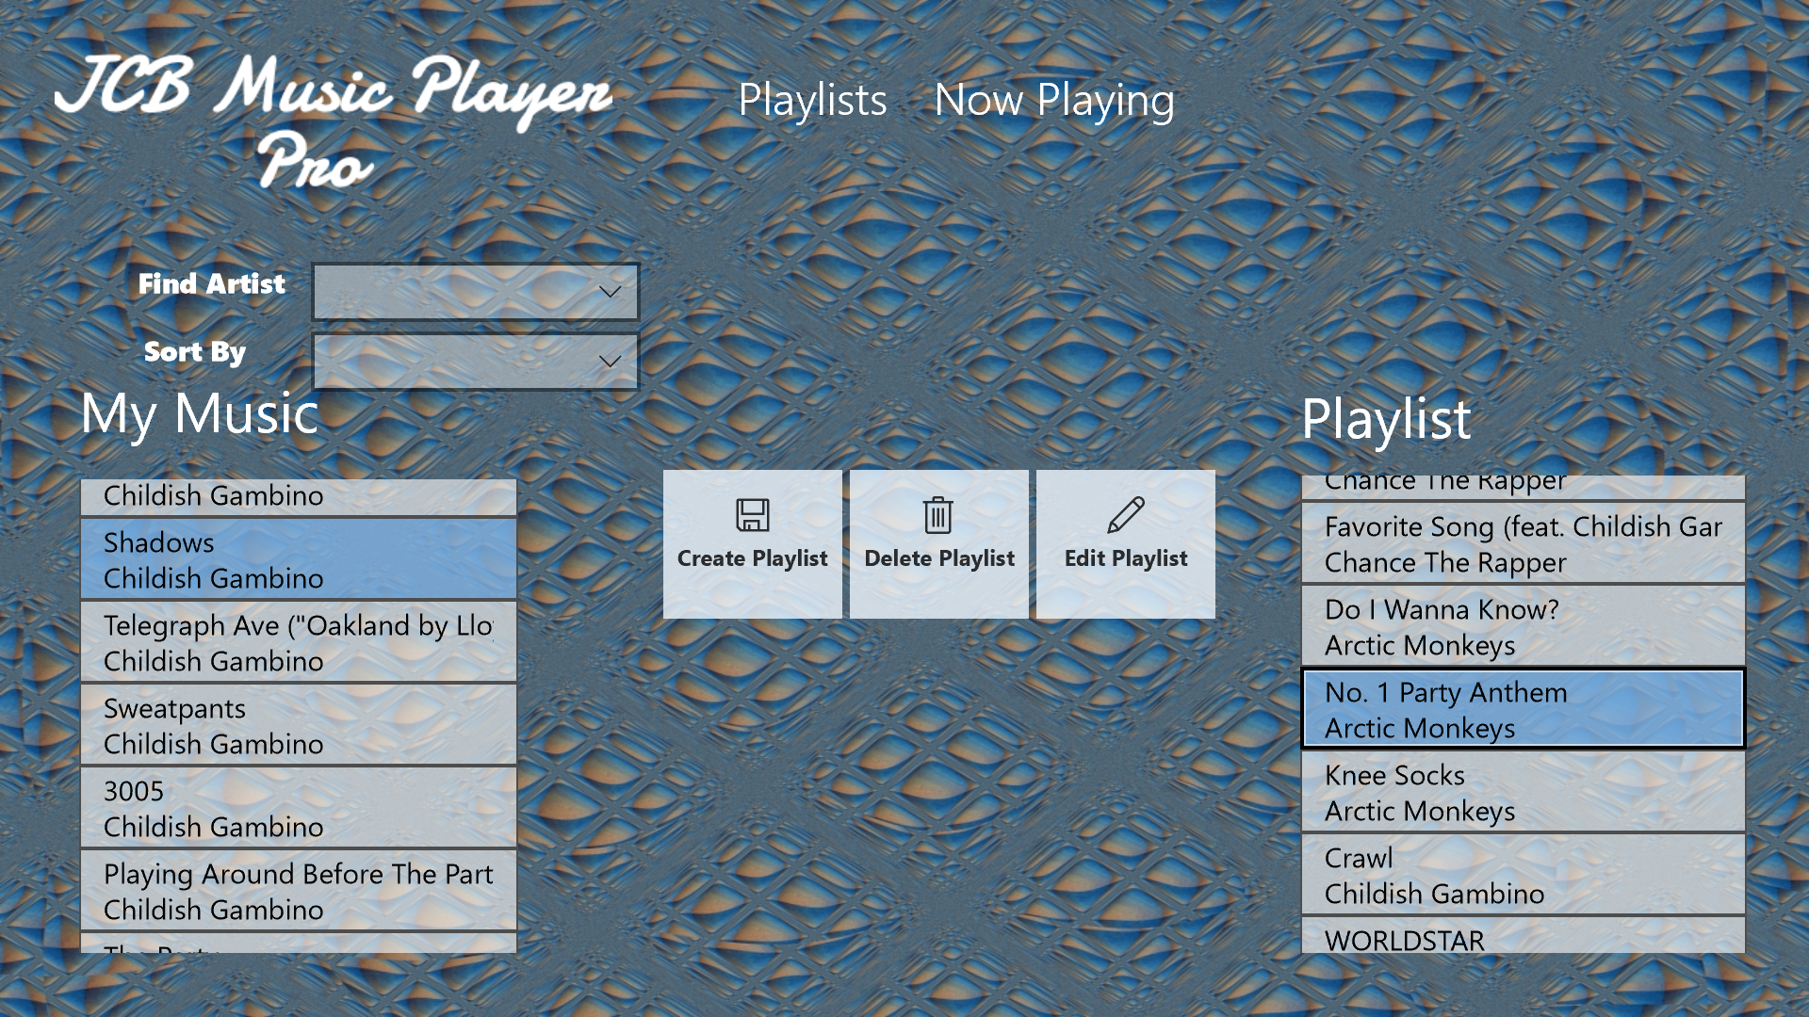Screen dimensions: 1809x1017
Task: Open the Playlists tab
Action: click(812, 100)
